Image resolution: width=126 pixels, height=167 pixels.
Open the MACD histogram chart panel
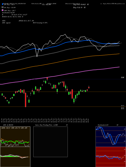tap(15, 157)
